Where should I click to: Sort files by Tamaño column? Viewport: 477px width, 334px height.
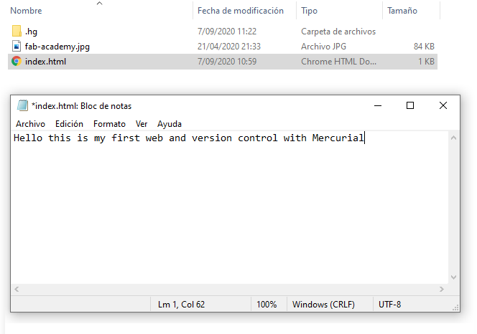pyautogui.click(x=402, y=11)
